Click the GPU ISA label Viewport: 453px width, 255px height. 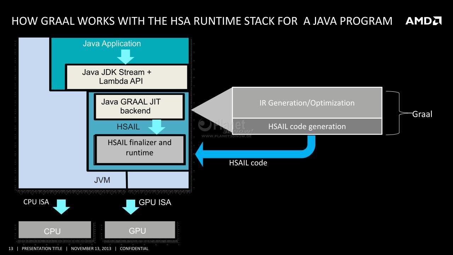coord(155,202)
